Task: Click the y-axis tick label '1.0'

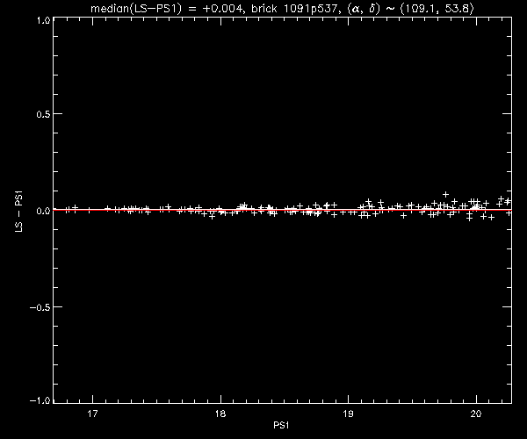Action: [x=43, y=20]
